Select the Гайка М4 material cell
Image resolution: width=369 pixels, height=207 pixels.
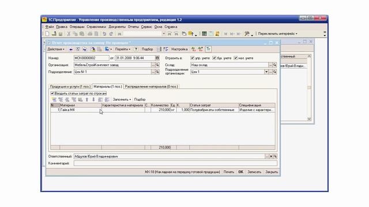click(x=81, y=110)
